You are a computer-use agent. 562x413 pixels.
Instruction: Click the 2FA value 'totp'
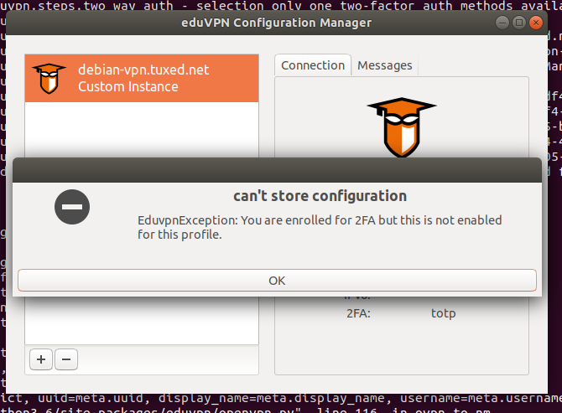coord(444,313)
